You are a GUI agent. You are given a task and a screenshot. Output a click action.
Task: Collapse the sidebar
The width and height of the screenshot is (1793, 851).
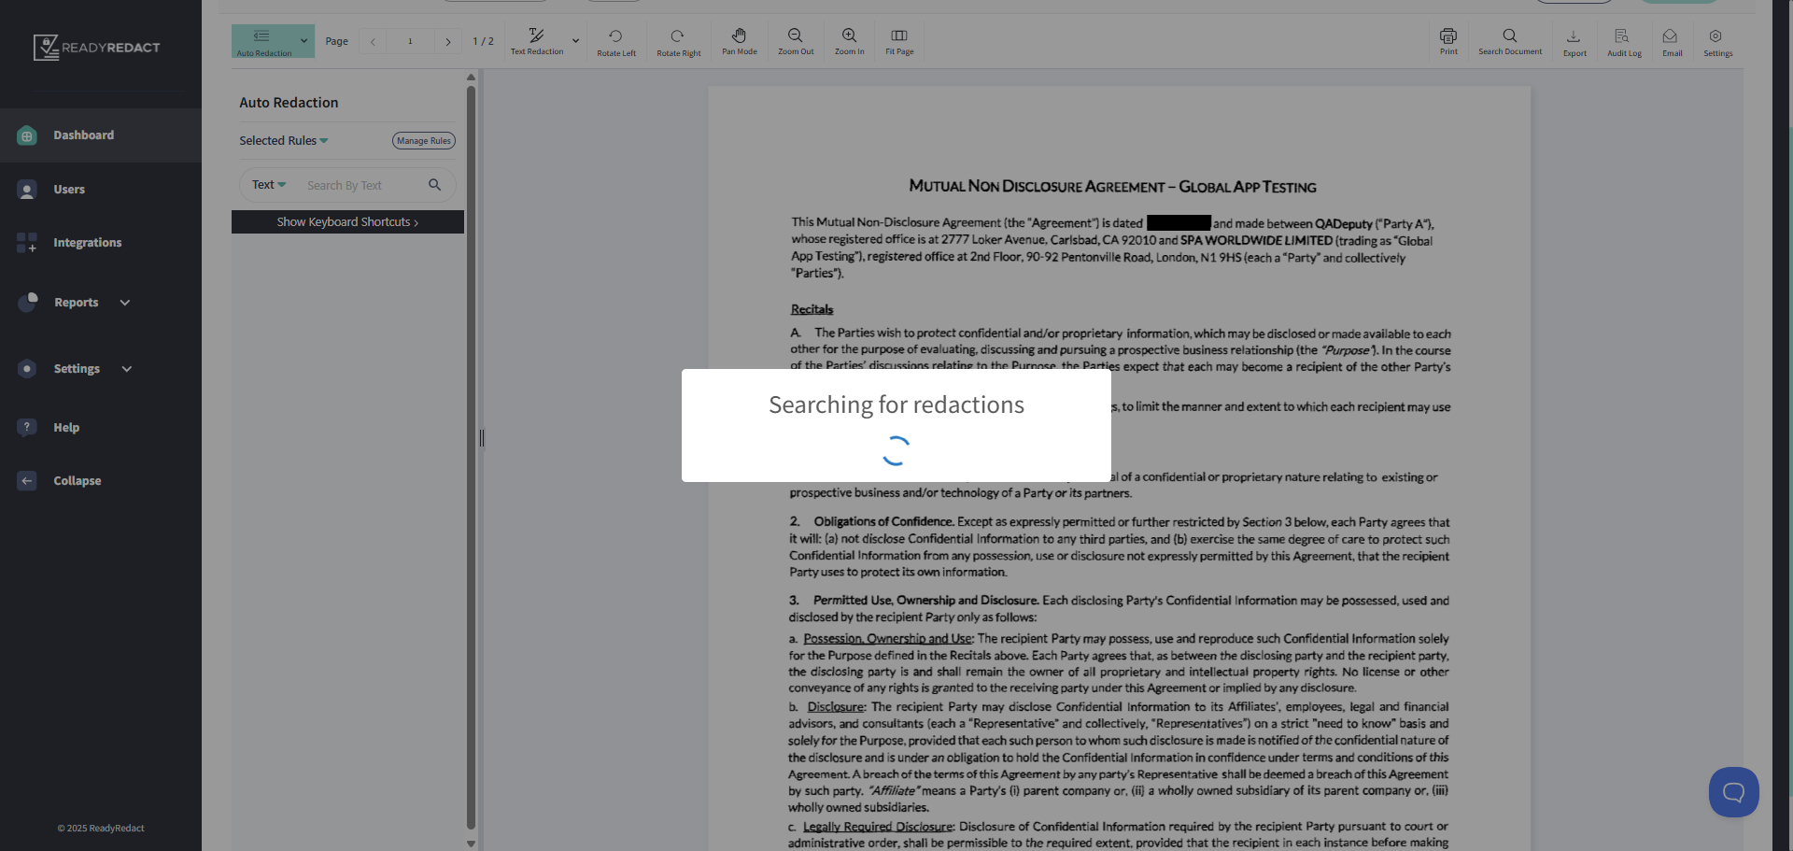pyautogui.click(x=101, y=481)
